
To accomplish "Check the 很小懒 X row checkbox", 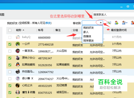I will [10, 79].
